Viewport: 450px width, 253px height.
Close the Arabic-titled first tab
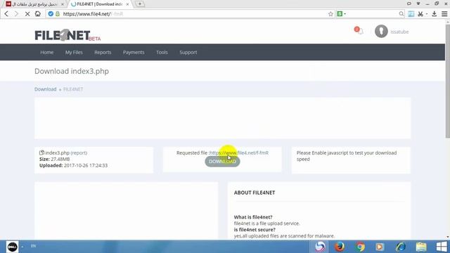63,4
